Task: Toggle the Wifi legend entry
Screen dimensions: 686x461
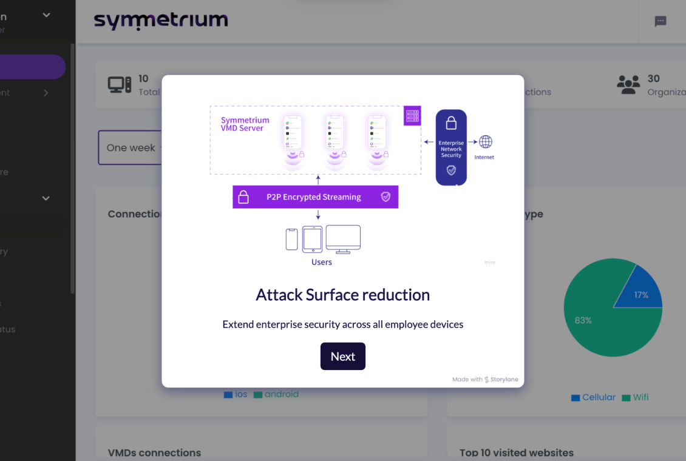Action: coord(635,397)
